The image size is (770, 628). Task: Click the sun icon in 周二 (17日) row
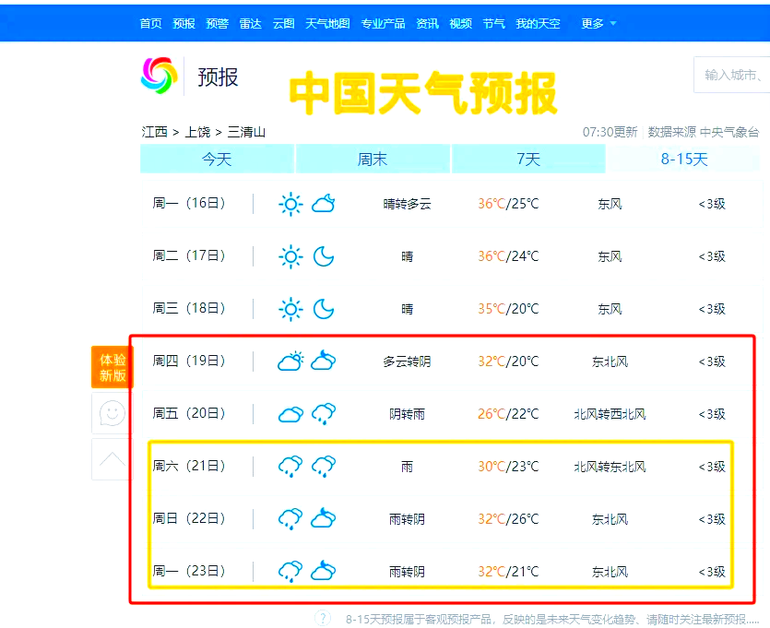pyautogui.click(x=290, y=256)
